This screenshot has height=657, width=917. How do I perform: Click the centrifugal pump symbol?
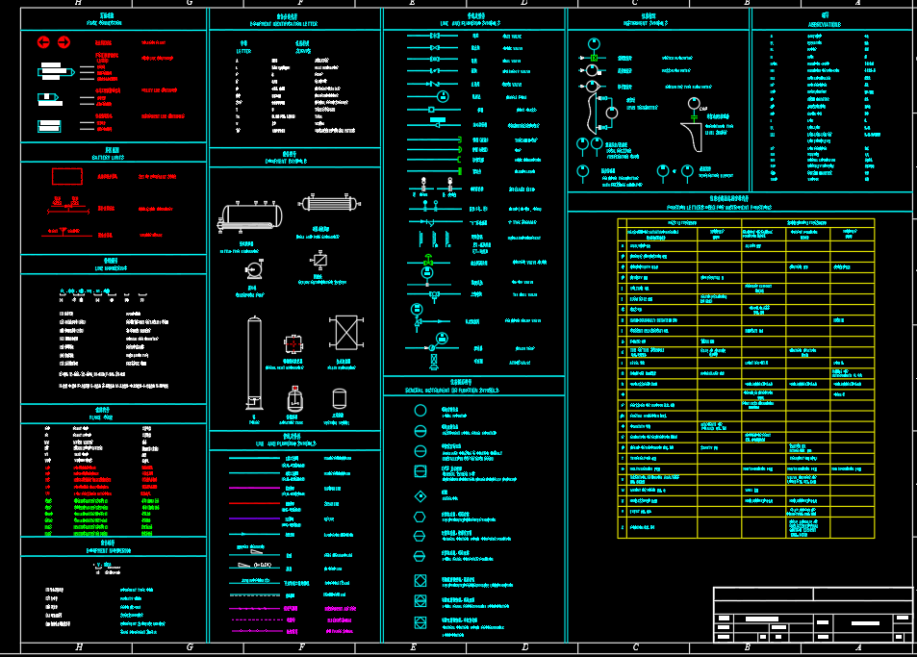tap(253, 270)
